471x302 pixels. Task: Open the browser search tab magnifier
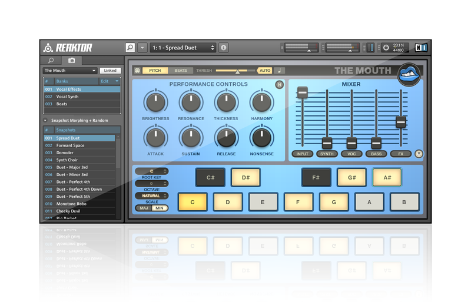click(51, 61)
